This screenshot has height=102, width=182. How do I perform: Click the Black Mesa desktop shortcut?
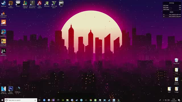[x=3, y=23]
